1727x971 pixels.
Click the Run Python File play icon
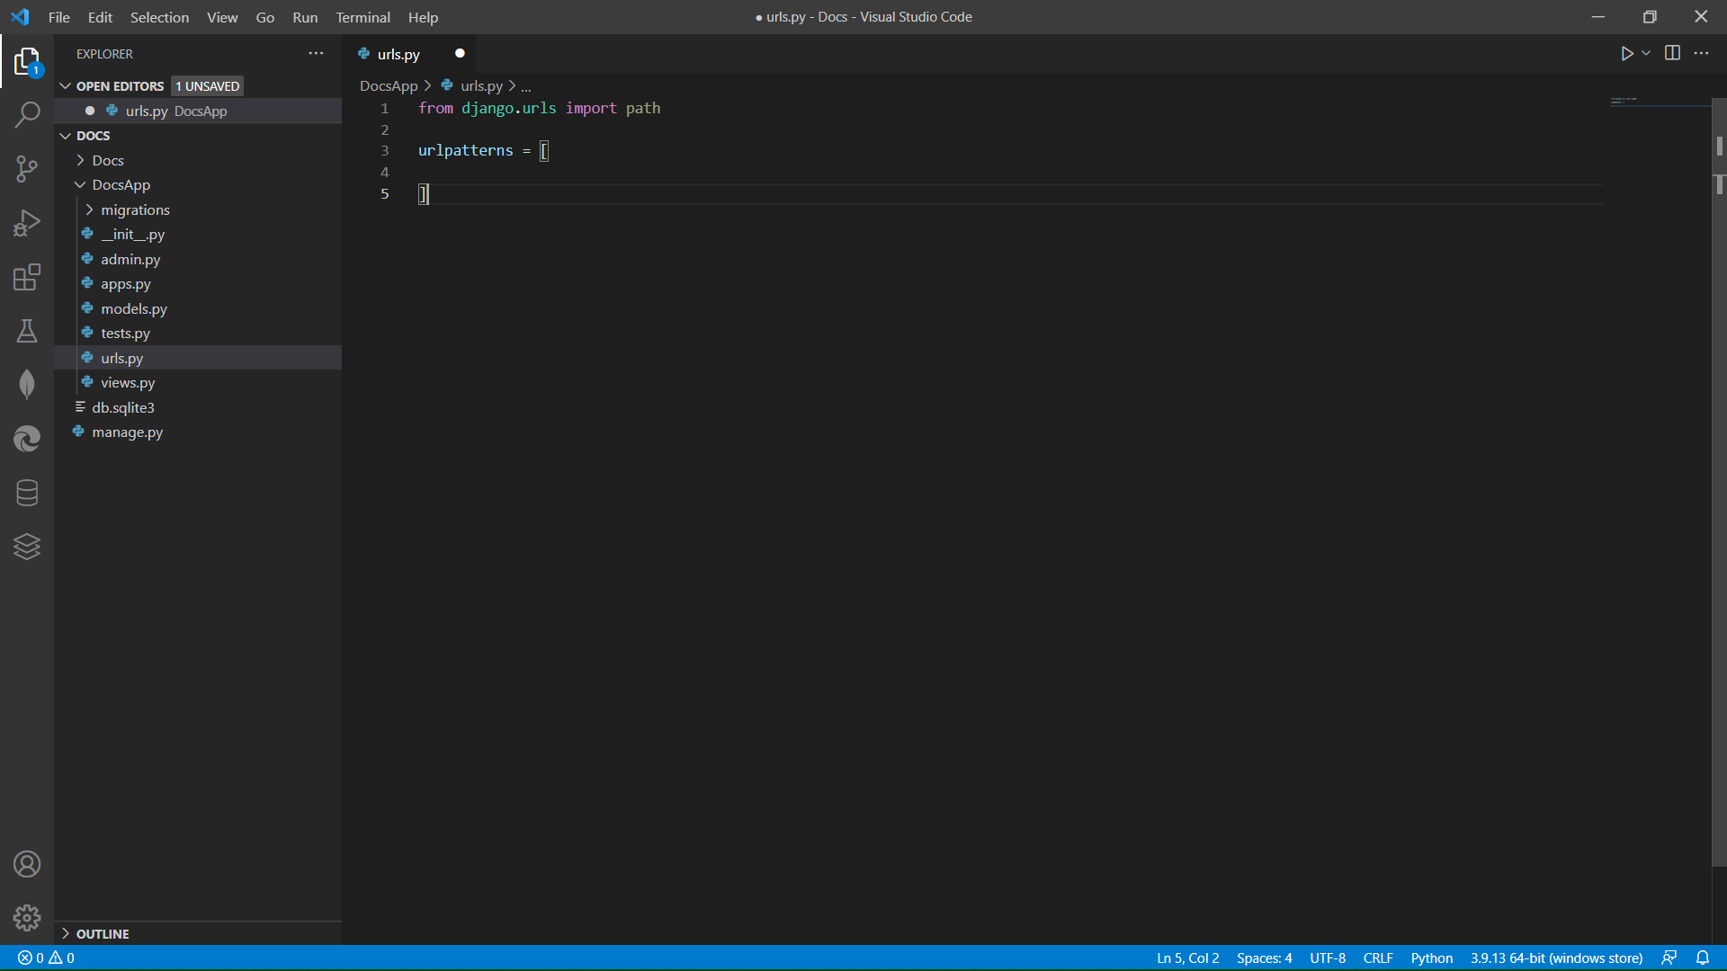[x=1626, y=54]
